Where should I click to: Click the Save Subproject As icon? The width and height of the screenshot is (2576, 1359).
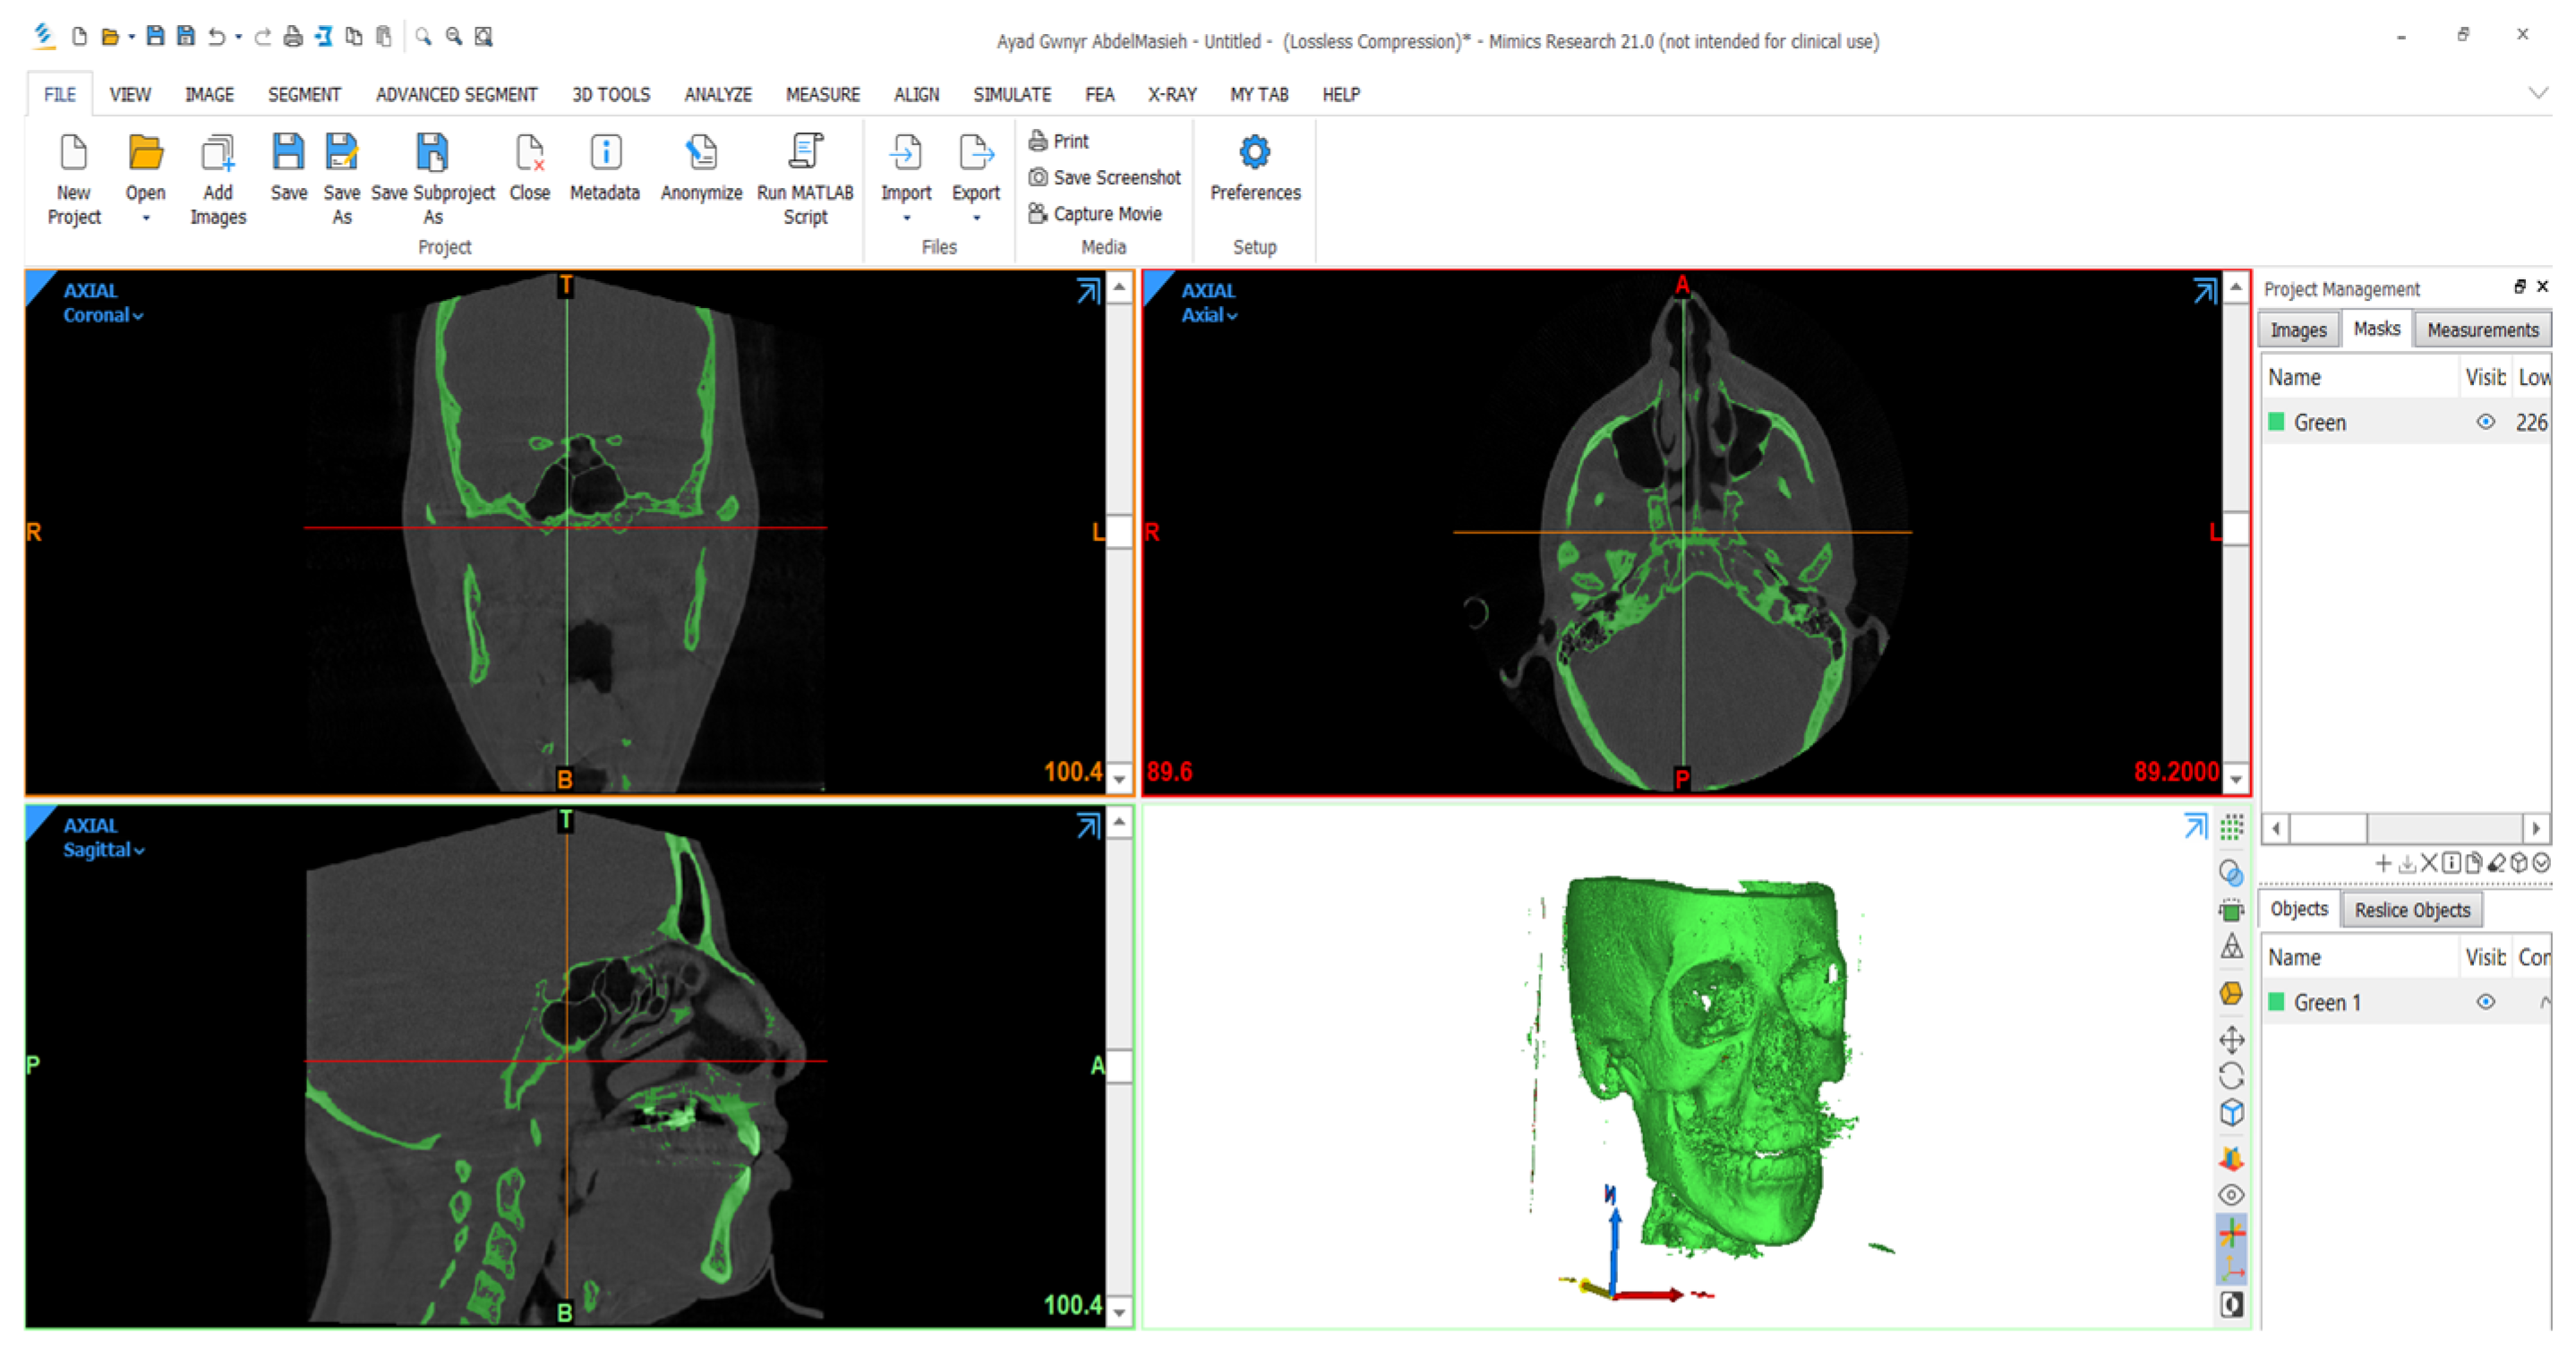click(432, 153)
